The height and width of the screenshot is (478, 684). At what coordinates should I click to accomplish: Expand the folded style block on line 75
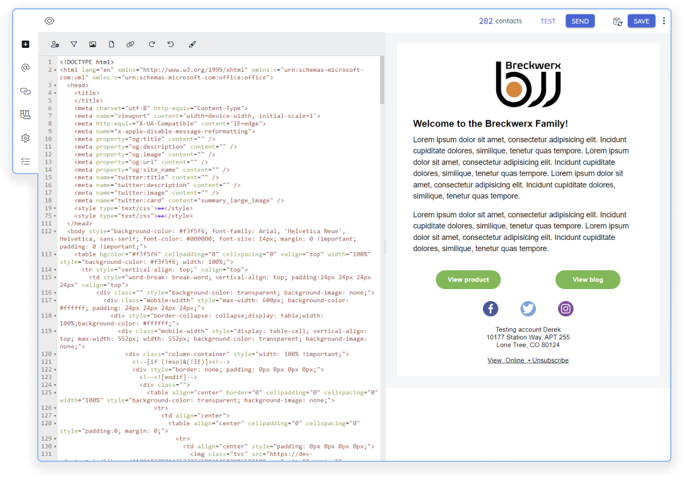point(55,216)
